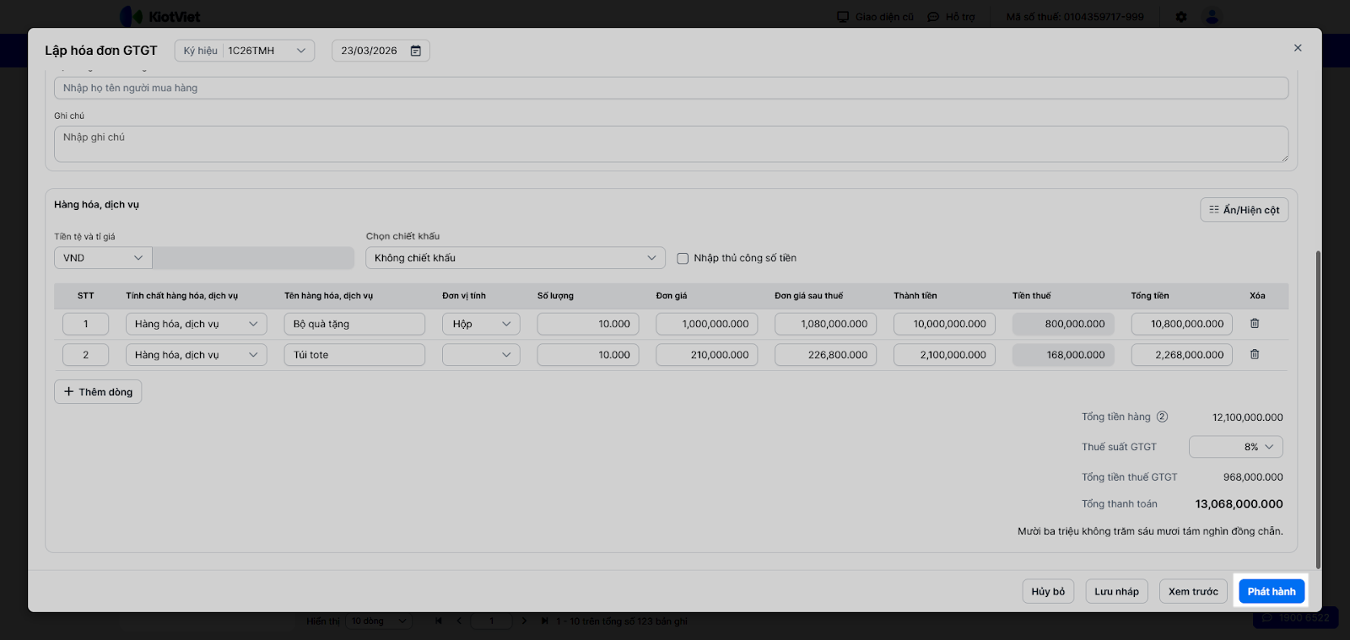The height and width of the screenshot is (640, 1350).
Task: Click the dialog's vertical scrollbar
Action: point(1318,405)
